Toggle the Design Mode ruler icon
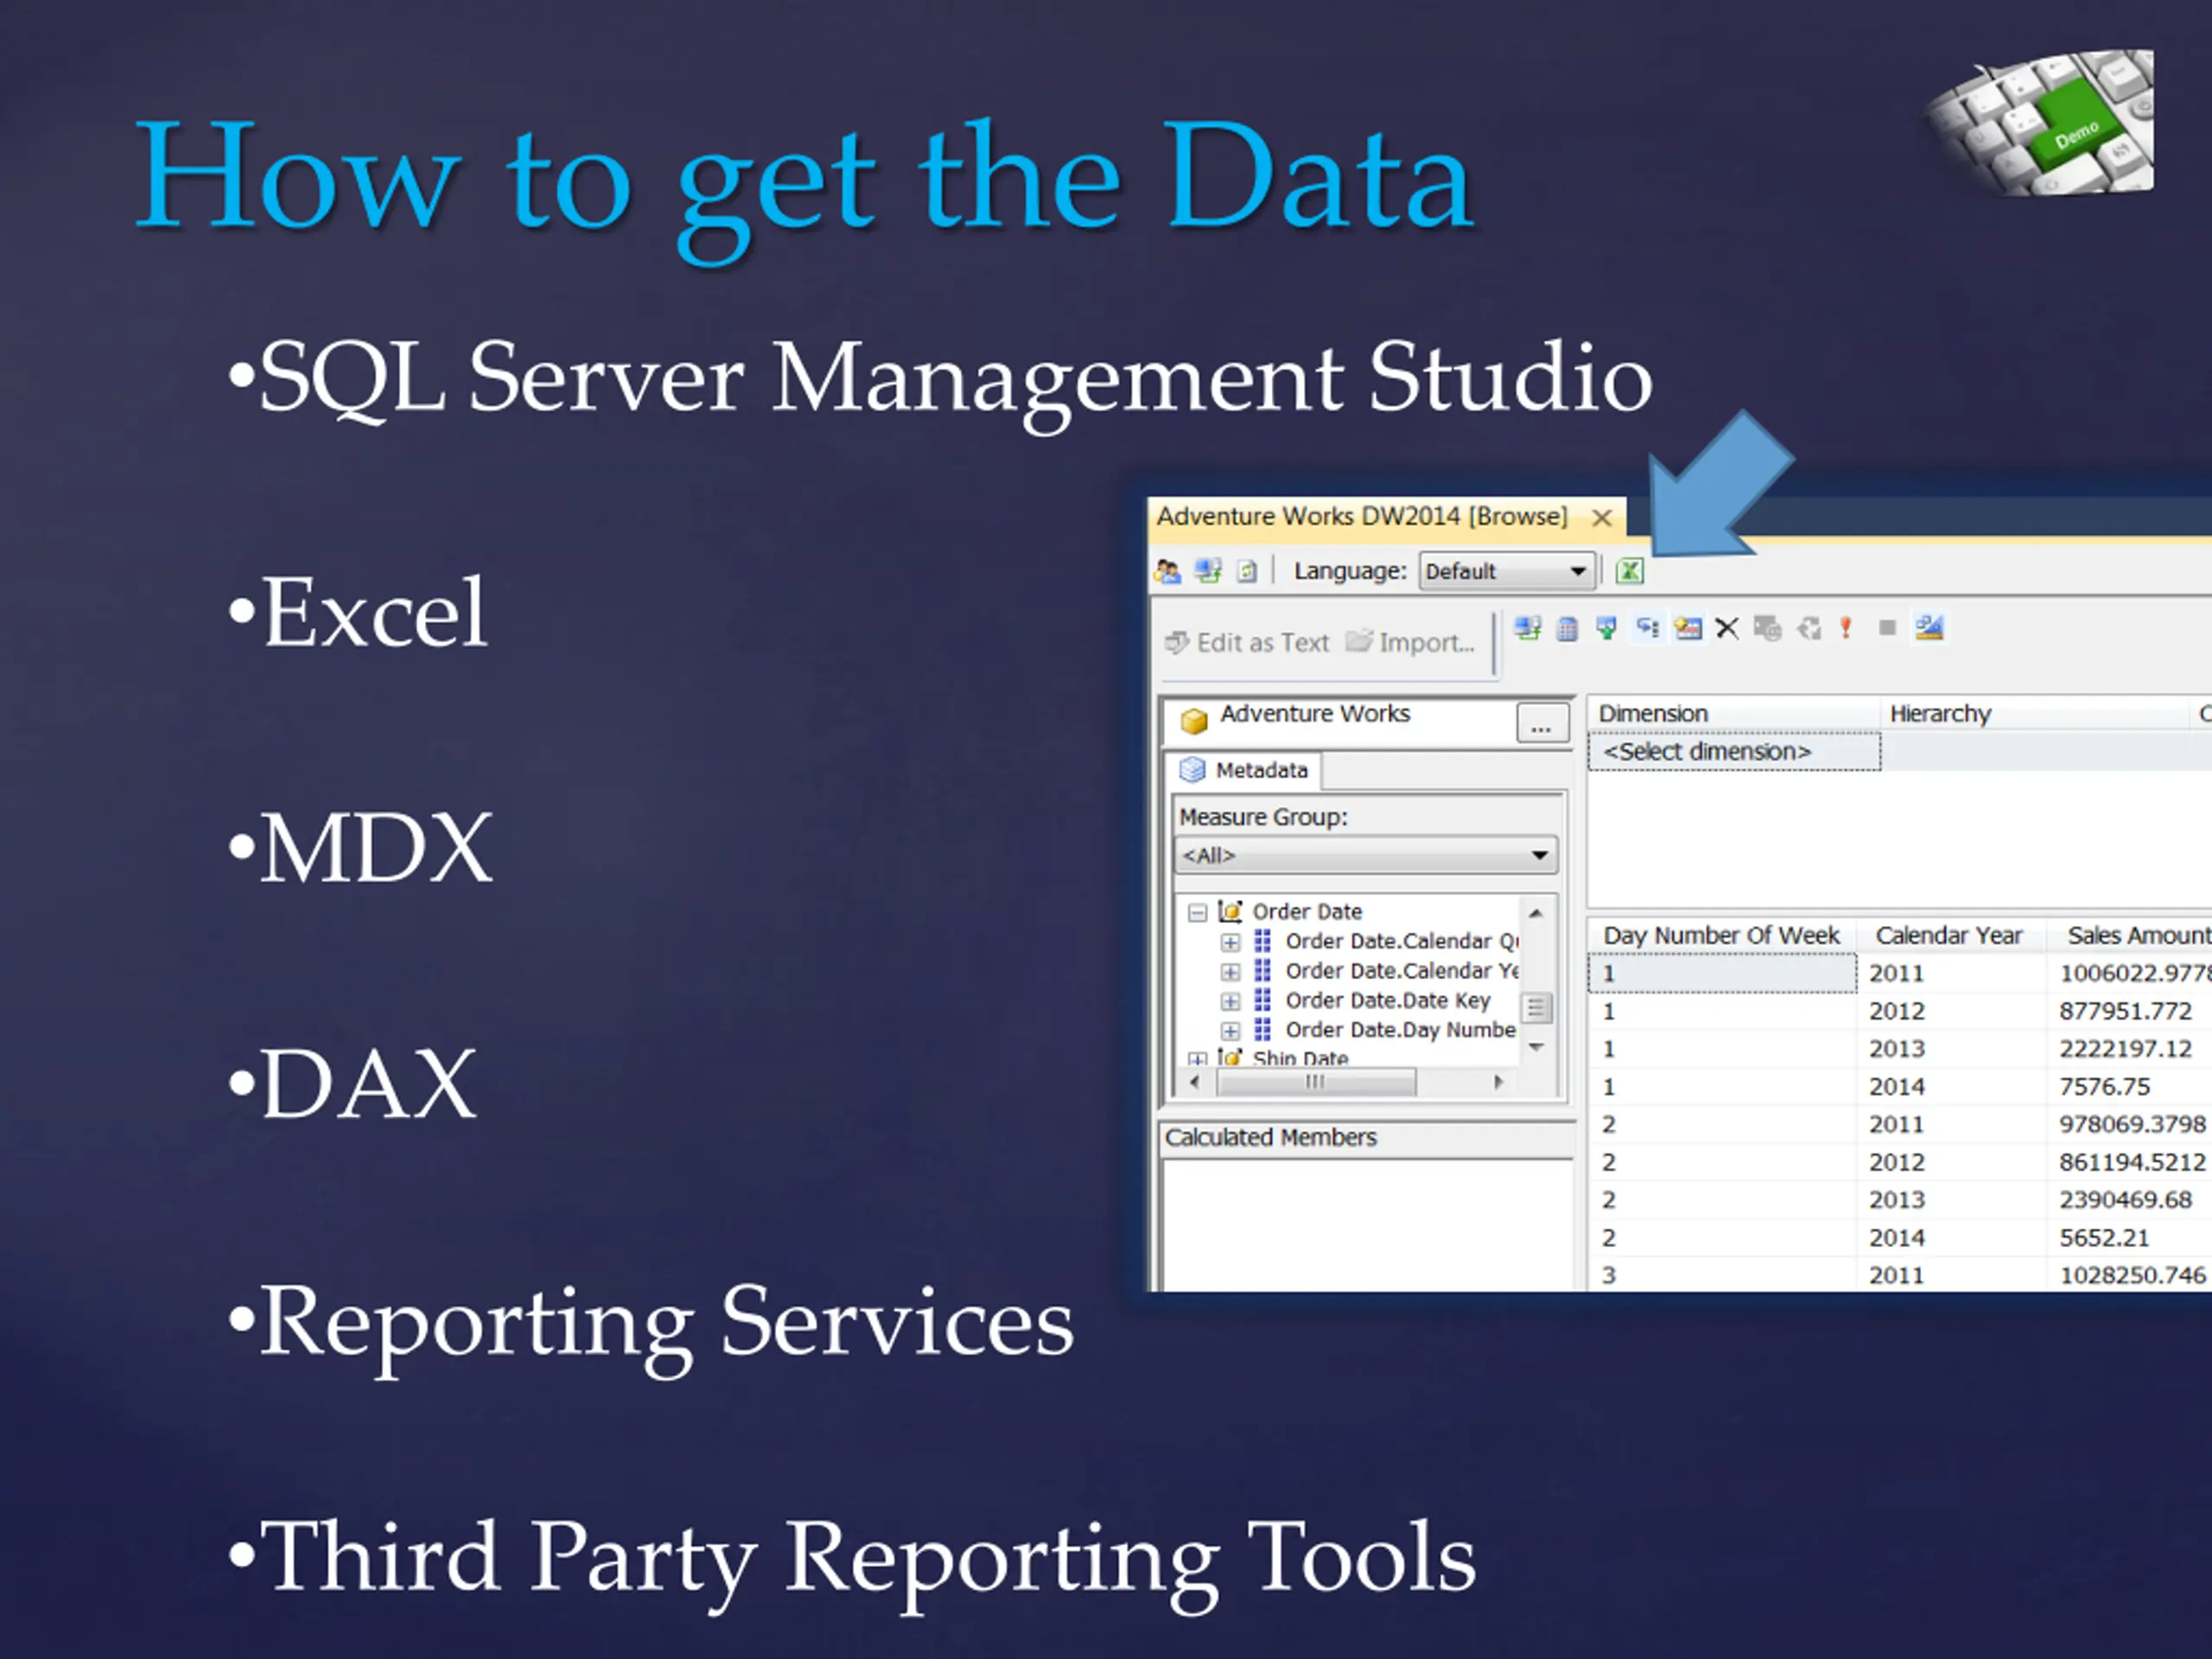 [1929, 628]
